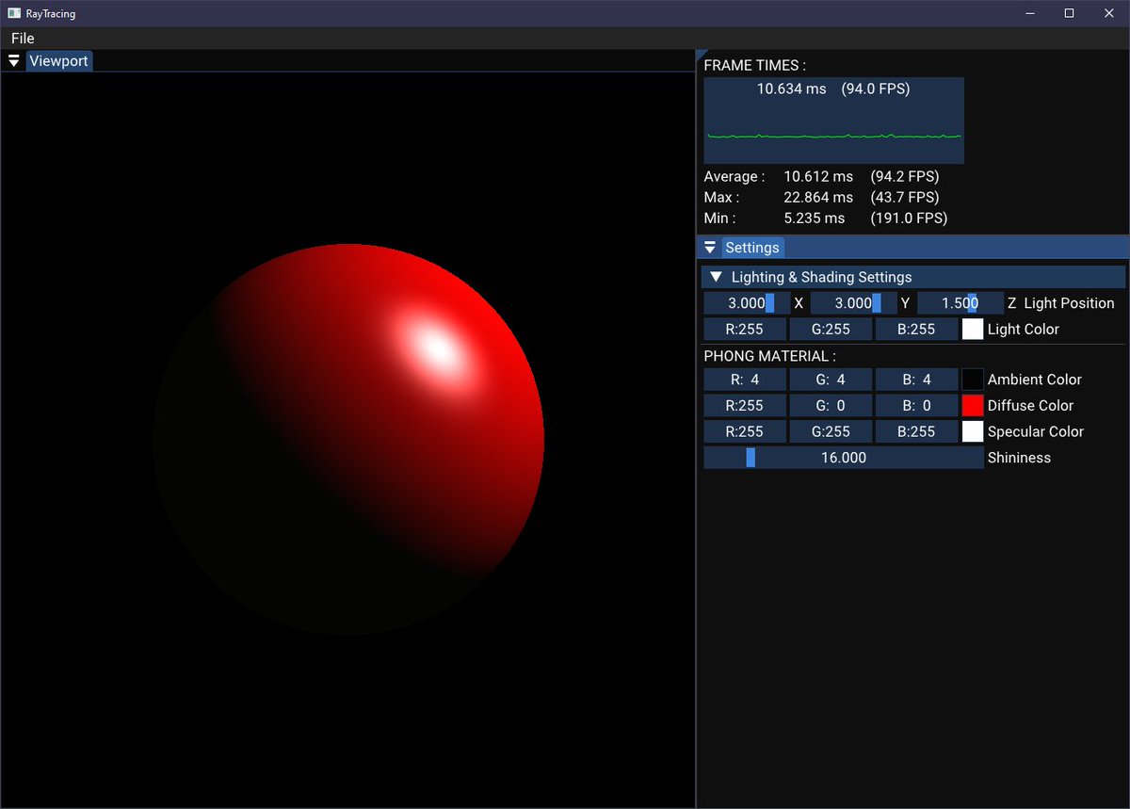Screen dimensions: 1130x809
Task: Click the Light Color B value
Action: pos(916,330)
